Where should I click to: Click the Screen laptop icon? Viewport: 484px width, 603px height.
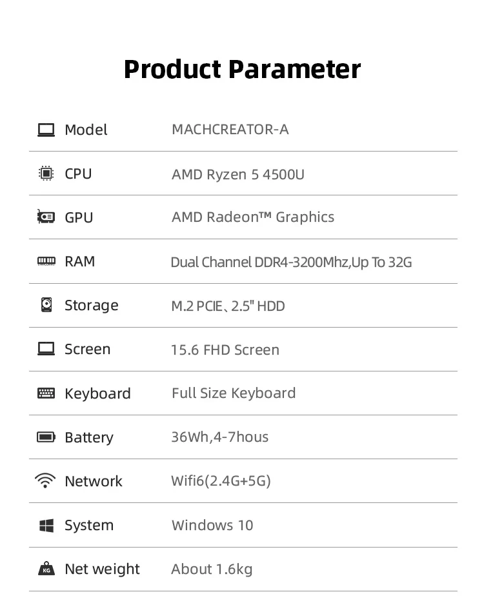pyautogui.click(x=46, y=349)
